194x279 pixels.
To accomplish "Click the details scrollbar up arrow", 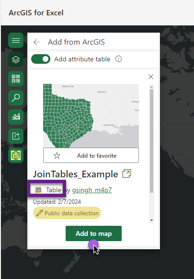I will pos(151,87).
